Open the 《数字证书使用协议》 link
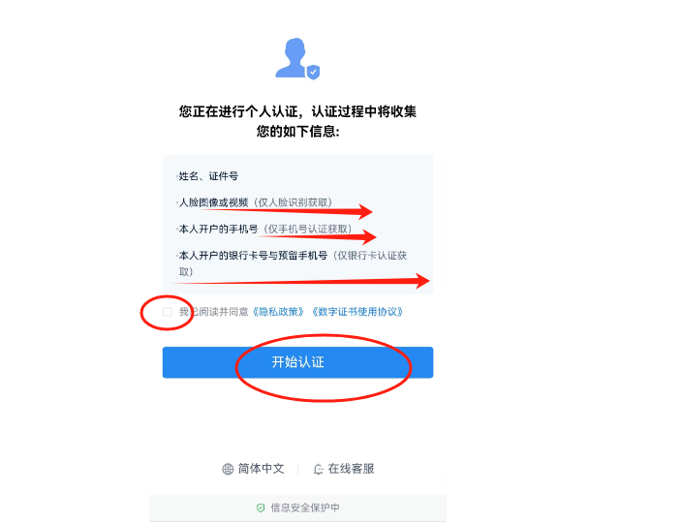The width and height of the screenshot is (684, 523). (358, 312)
